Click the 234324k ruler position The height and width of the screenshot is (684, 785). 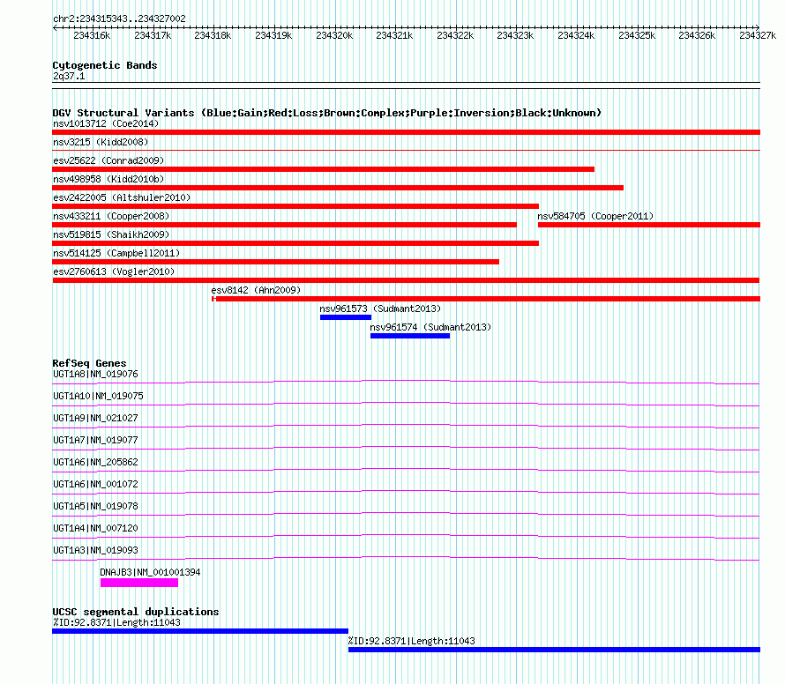pos(576,35)
